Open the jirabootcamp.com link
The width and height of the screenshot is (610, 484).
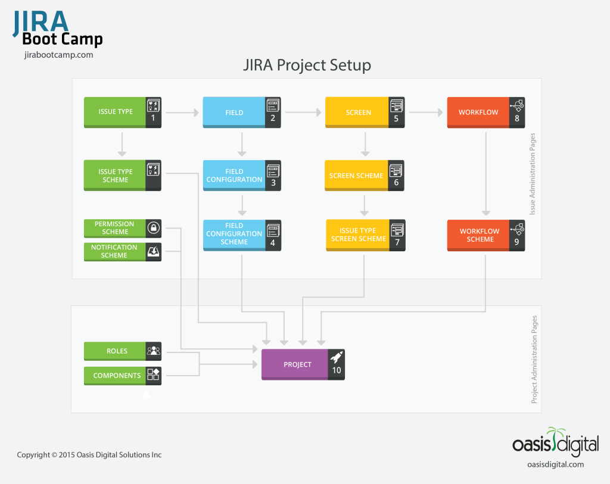coord(59,55)
